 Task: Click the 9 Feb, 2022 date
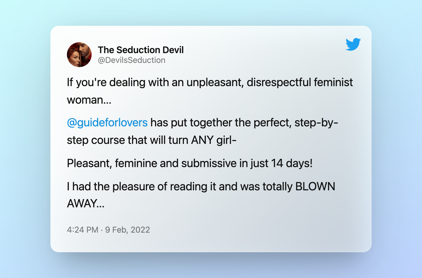[x=127, y=230]
